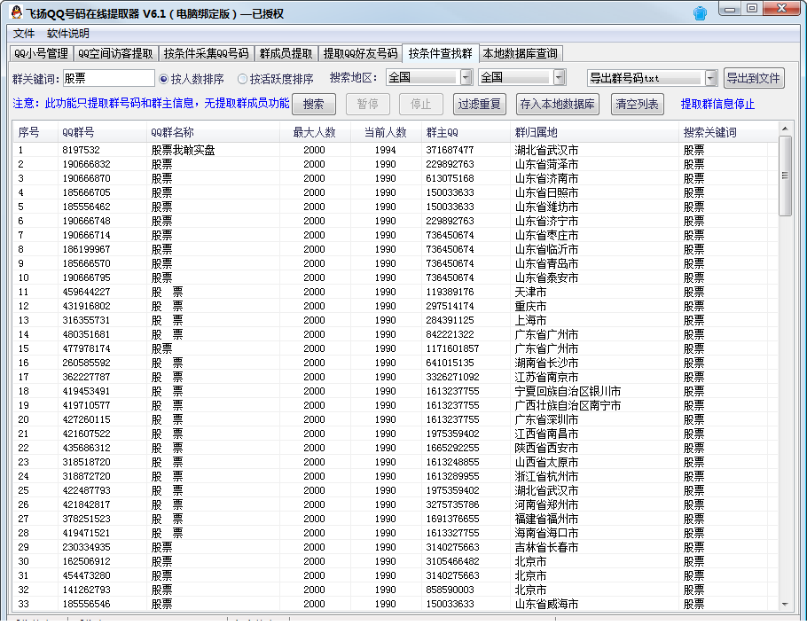The width and height of the screenshot is (807, 641).
Task: Click 过滤重复 button
Action: [x=479, y=104]
